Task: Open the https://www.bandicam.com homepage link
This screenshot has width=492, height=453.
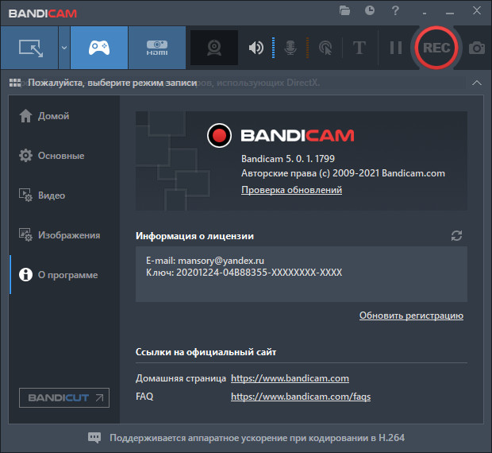Action: point(290,378)
